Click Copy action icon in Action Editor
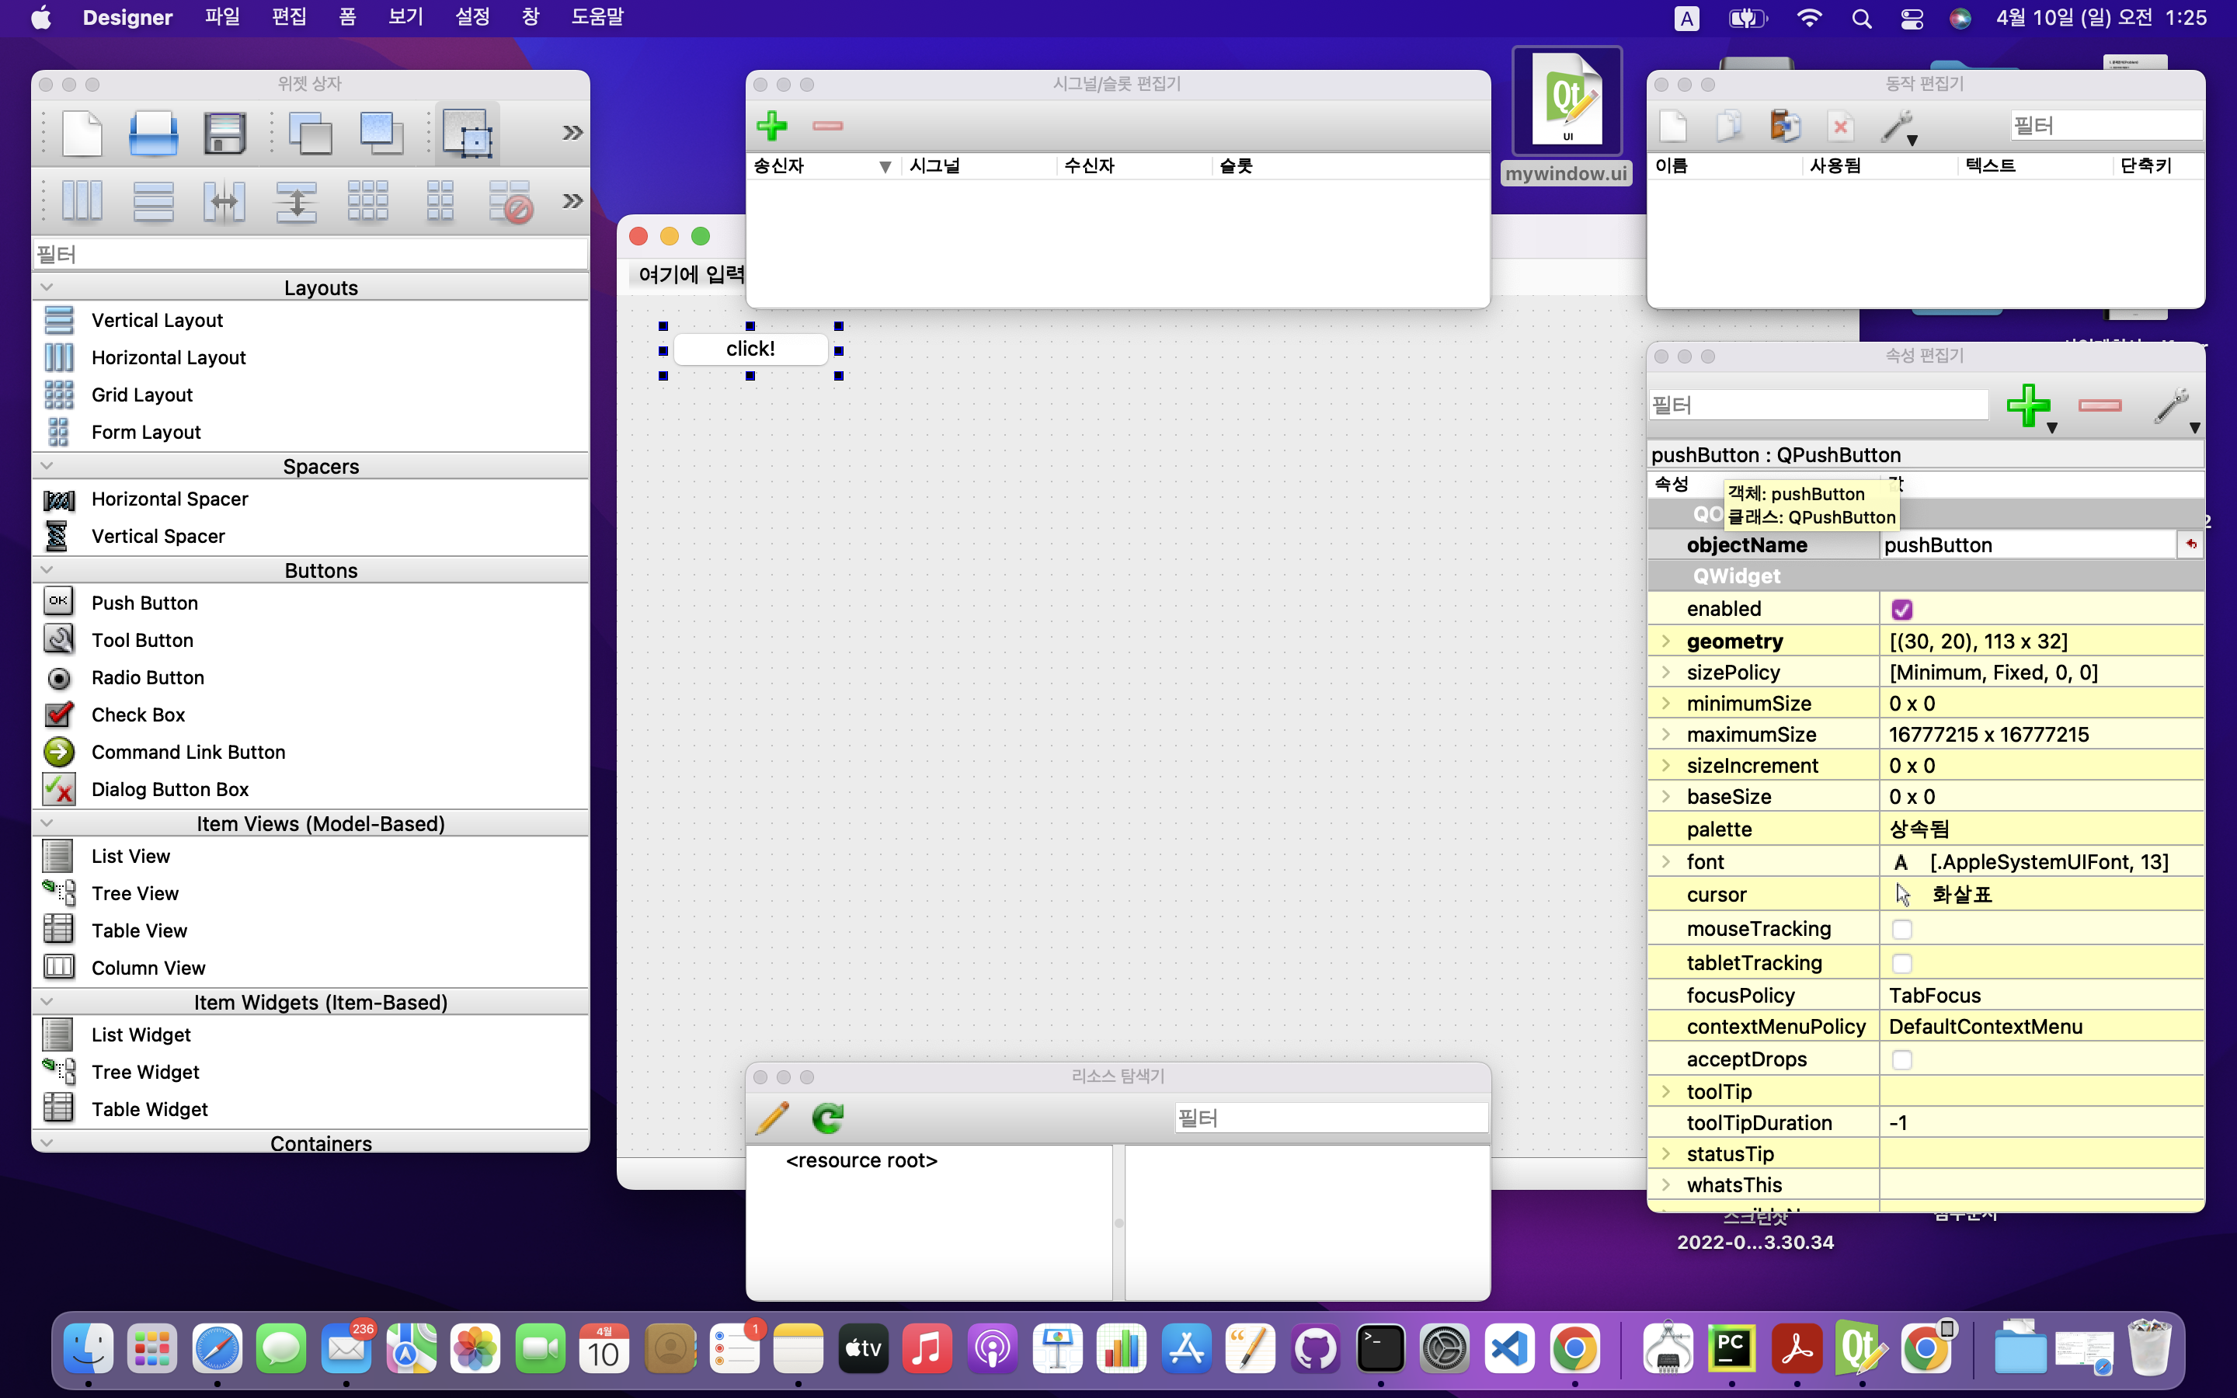This screenshot has width=2237, height=1398. (1728, 126)
